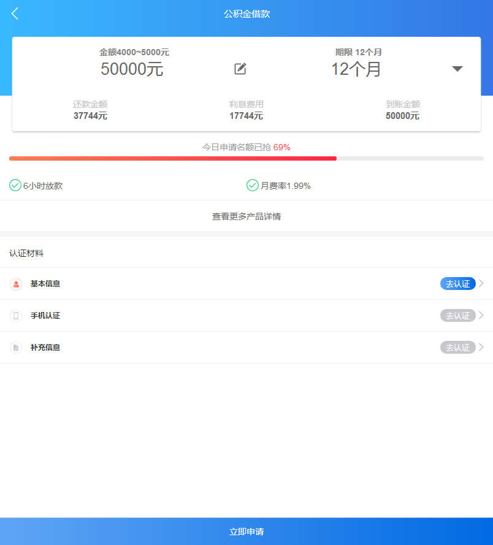Click the basic info person icon
This screenshot has height=545, width=493.
tap(16, 284)
